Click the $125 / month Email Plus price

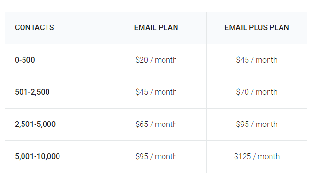point(257,156)
